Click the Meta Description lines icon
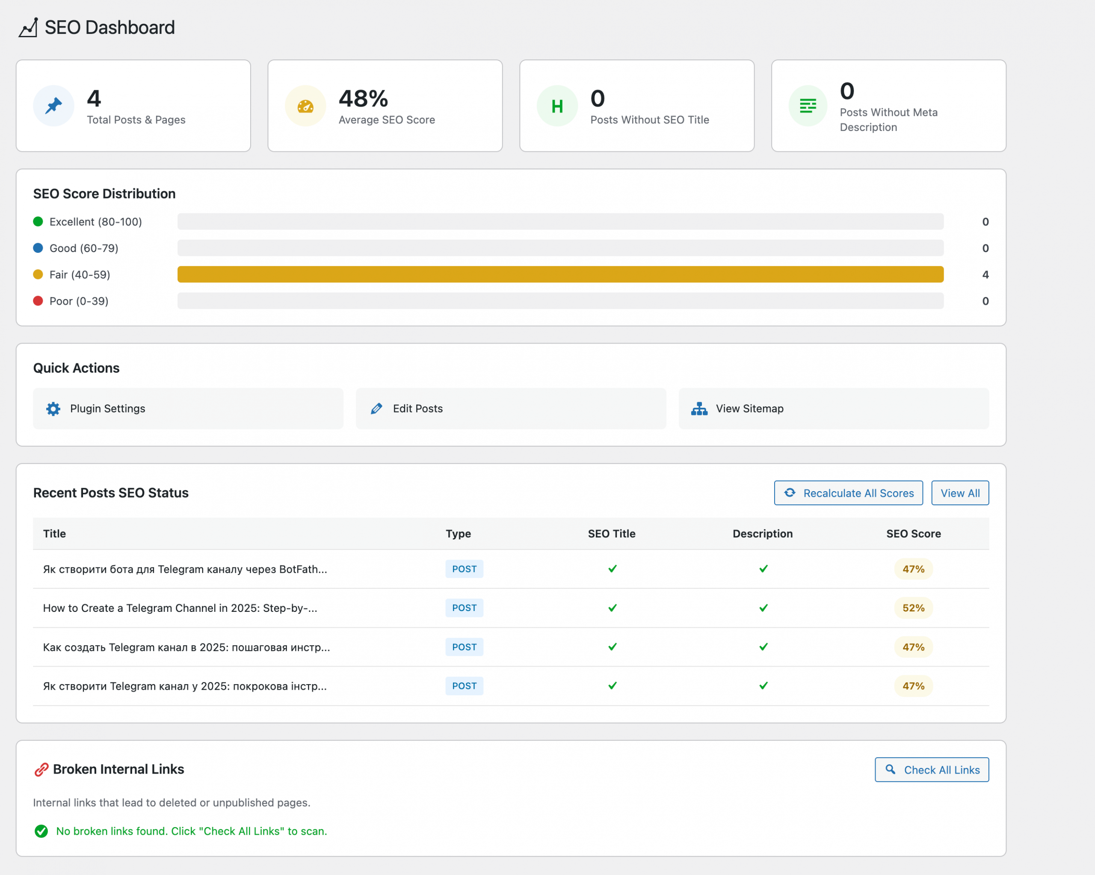 808,106
